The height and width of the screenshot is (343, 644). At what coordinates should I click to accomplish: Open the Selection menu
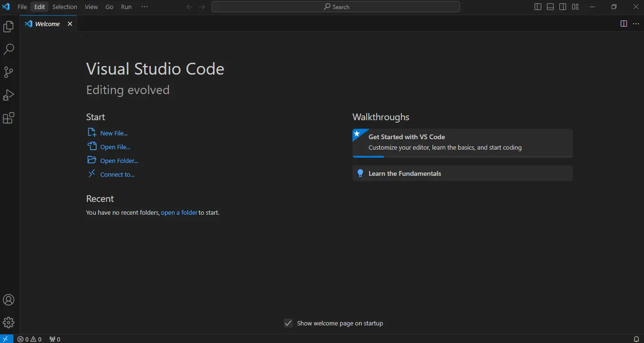tap(65, 7)
